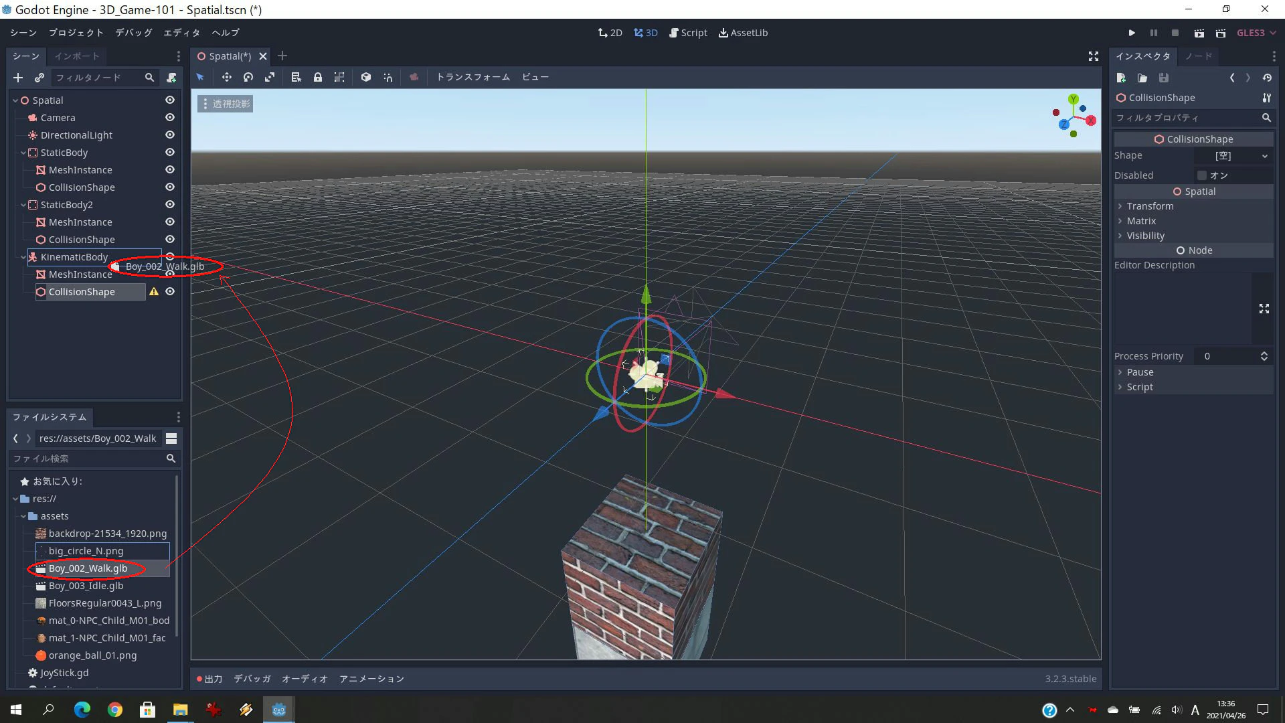Collapse the StaticBody node tree
Viewport: 1285px width, 723px height.
[x=23, y=153]
